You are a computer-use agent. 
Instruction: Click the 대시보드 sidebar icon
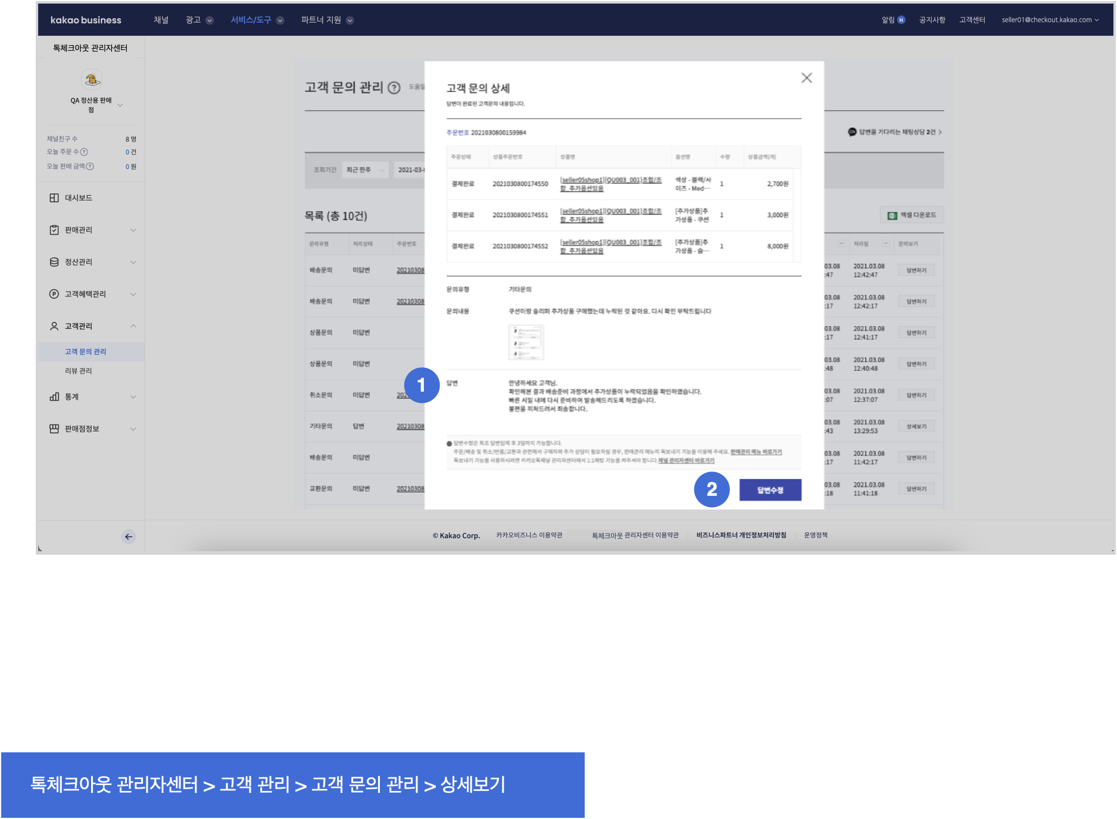pyautogui.click(x=54, y=198)
